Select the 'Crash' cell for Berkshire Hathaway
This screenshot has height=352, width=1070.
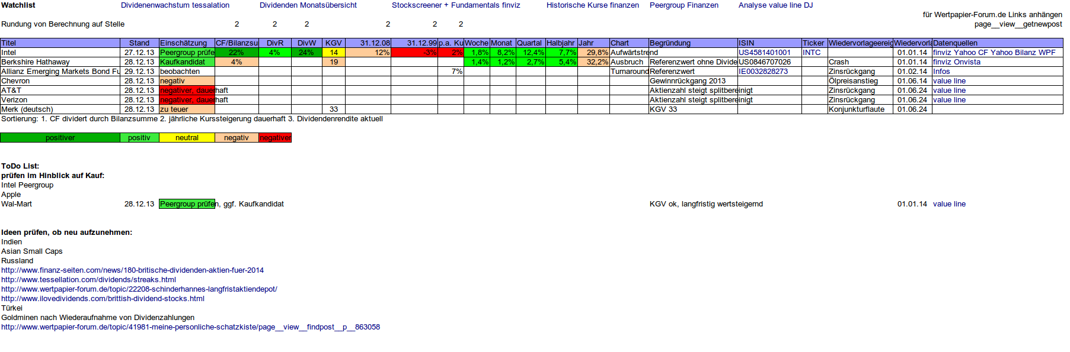coord(860,62)
